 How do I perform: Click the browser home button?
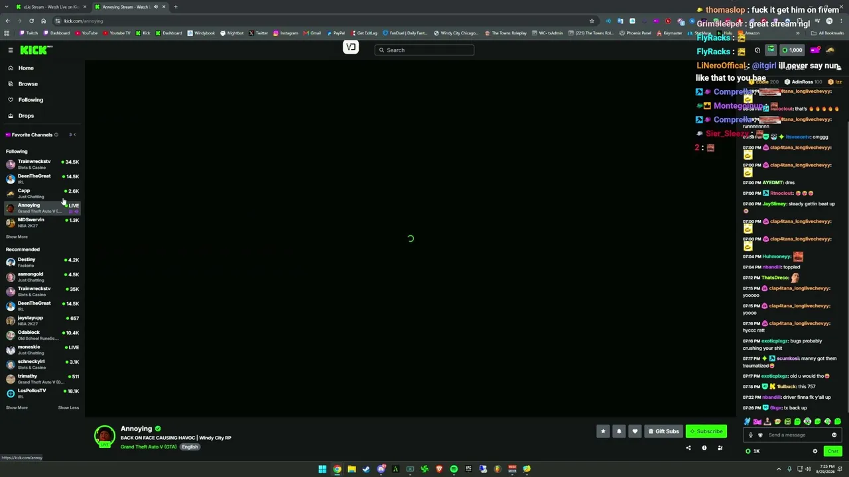coord(43,21)
